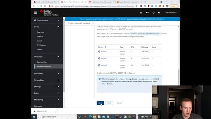Collapse the Home navigation section

(x=47, y=27)
